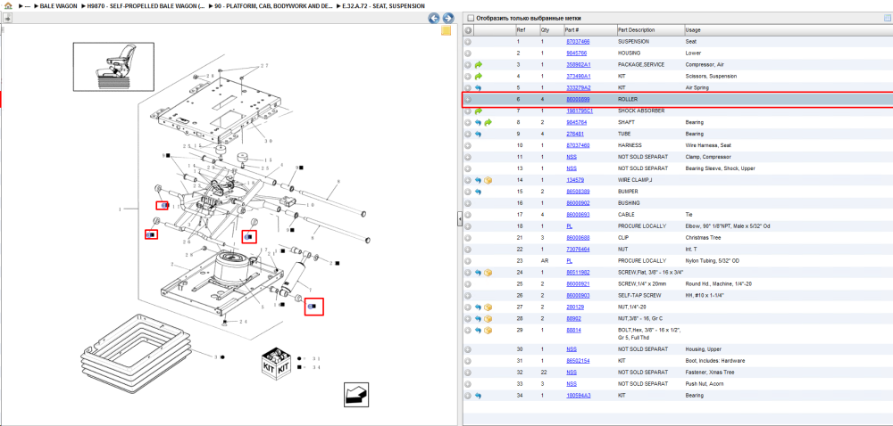Viewport: 893px width, 426px height.
Task: Navigate to previous figure with back arrow
Action: tap(434, 18)
